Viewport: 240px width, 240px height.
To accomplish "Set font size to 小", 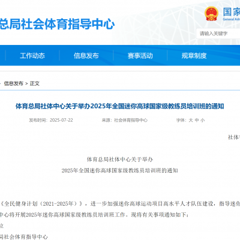I will tap(203, 120).
